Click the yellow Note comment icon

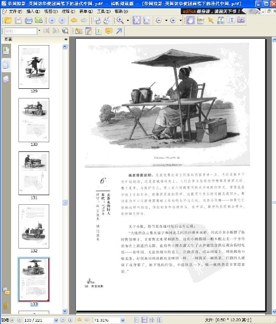click(109, 31)
